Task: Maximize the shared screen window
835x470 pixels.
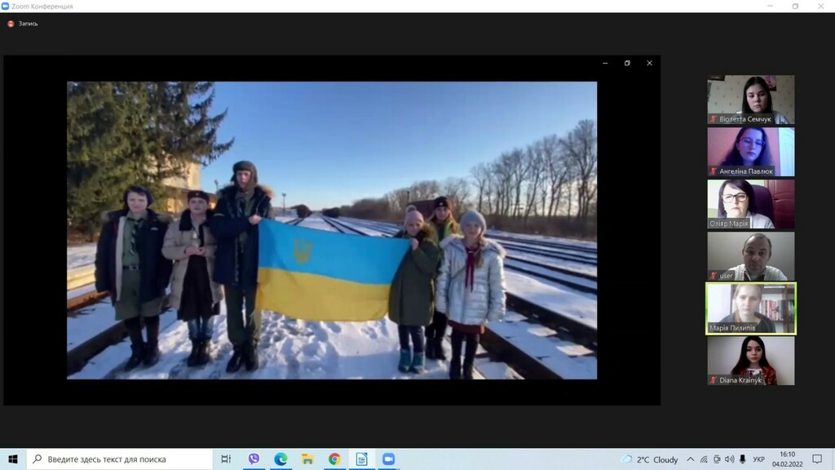Action: click(x=627, y=64)
